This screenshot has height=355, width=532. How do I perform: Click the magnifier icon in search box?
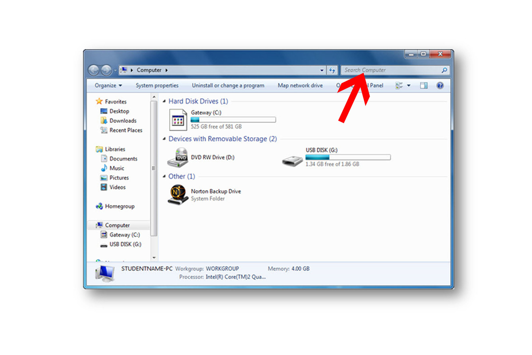[444, 70]
